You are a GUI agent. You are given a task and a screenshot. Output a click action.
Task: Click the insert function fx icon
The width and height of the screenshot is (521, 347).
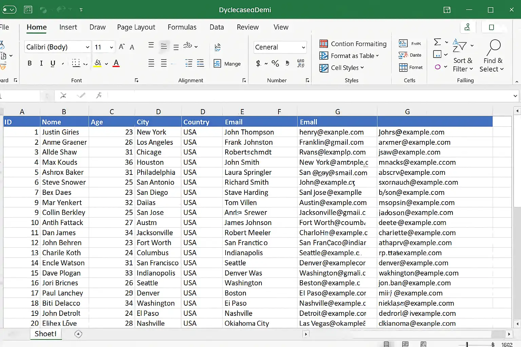(99, 96)
